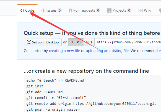The width and height of the screenshot is (161, 112).
Task: Click the git remote add origin line
Action: coord(91,104)
